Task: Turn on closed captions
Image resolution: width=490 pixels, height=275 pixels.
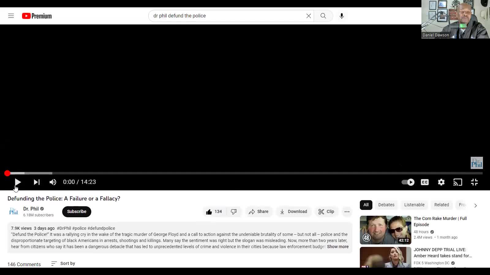Action: 425,182
